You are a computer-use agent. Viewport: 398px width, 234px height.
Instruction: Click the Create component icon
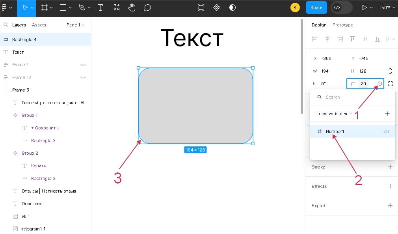tap(216, 7)
